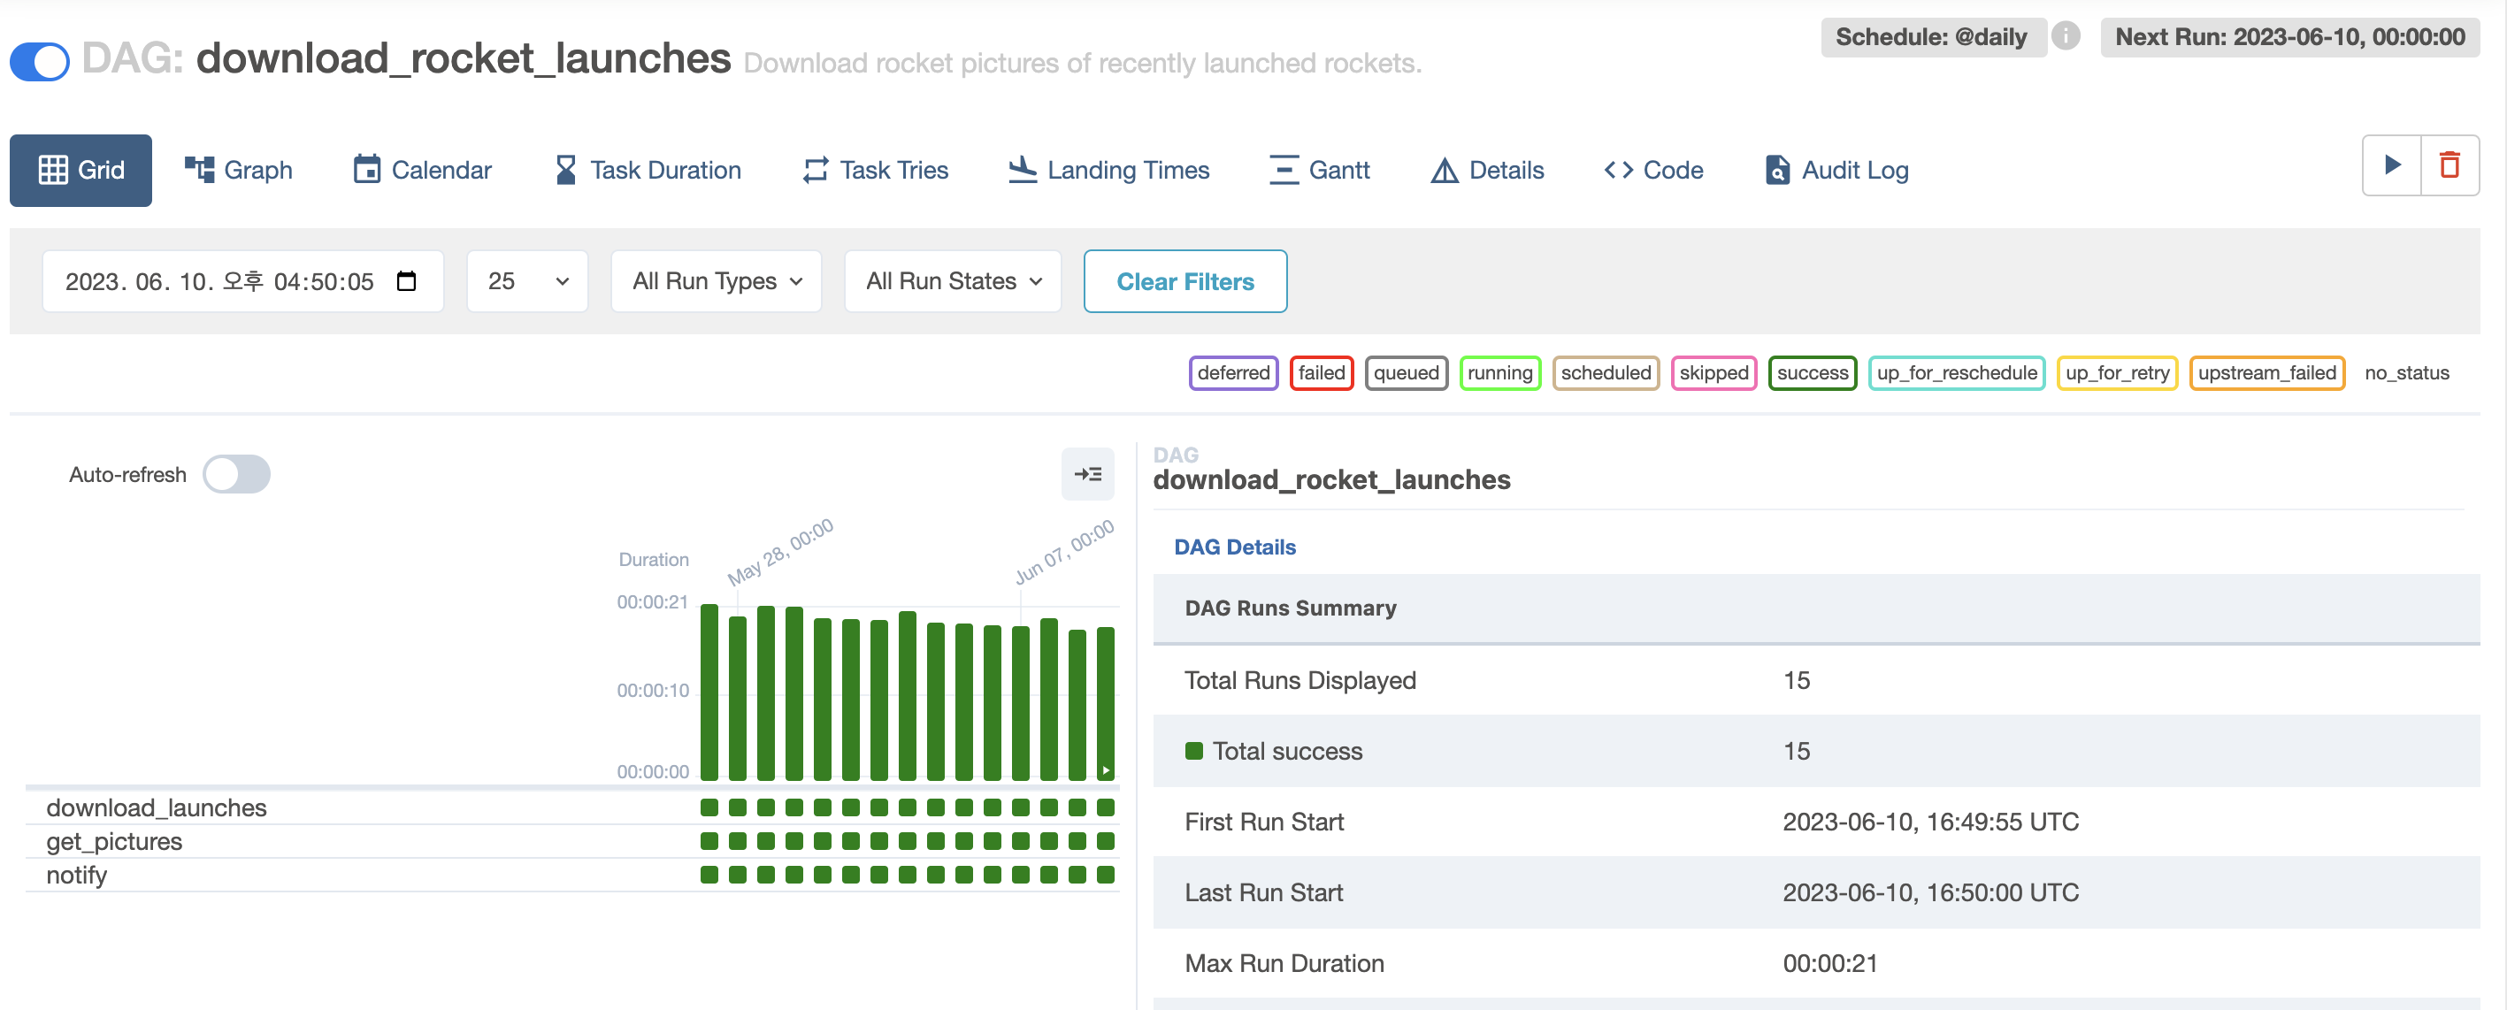Filter by the failed status badge
Image resolution: width=2507 pixels, height=1010 pixels.
pos(1321,372)
